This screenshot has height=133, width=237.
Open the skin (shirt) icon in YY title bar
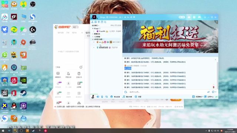(x=205, y=17)
